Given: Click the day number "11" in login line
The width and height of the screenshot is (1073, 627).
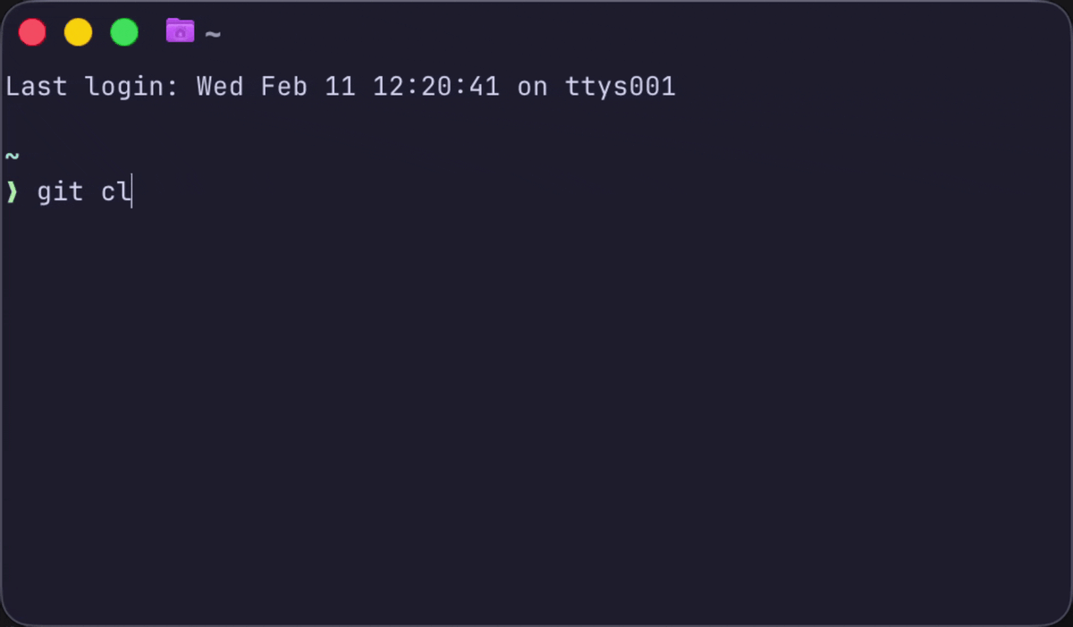Looking at the screenshot, I should (x=340, y=87).
